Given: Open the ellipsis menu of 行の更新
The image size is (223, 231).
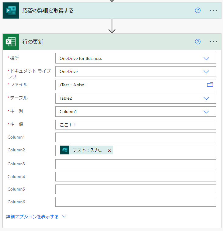Looking at the screenshot, I should coord(213,42).
